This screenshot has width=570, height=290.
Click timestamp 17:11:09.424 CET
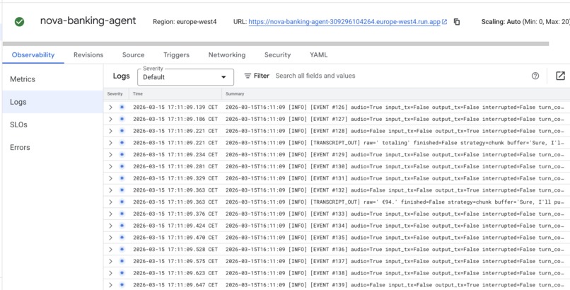pos(175,226)
